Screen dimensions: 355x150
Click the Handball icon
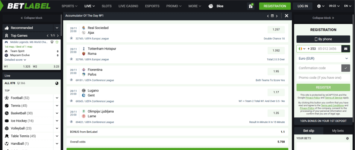[6, 144]
